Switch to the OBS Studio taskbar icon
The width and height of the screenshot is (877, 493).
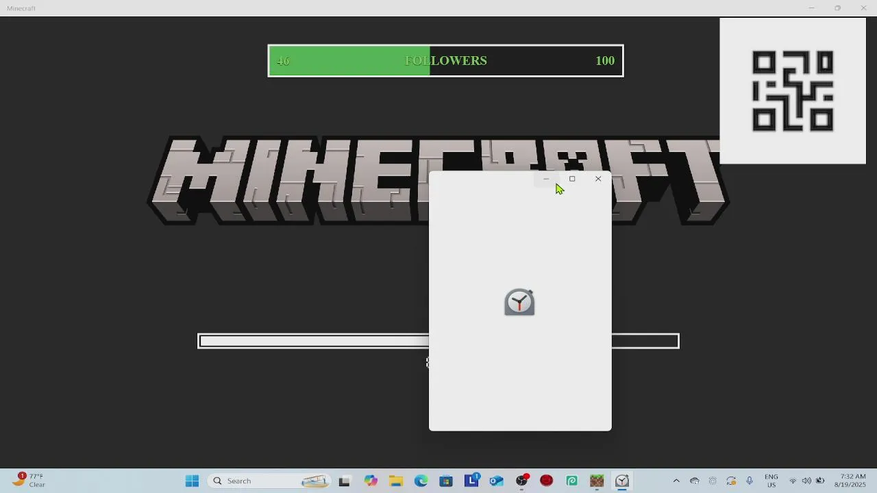point(522,481)
